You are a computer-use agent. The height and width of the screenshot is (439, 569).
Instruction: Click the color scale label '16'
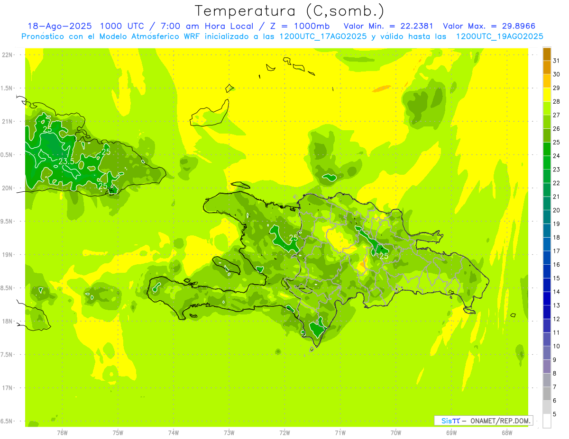click(x=556, y=264)
